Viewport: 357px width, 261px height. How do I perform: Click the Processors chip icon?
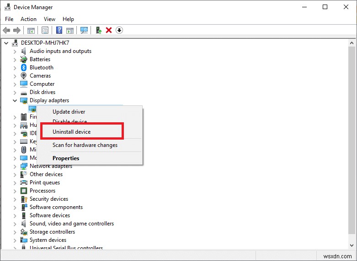pos(24,191)
